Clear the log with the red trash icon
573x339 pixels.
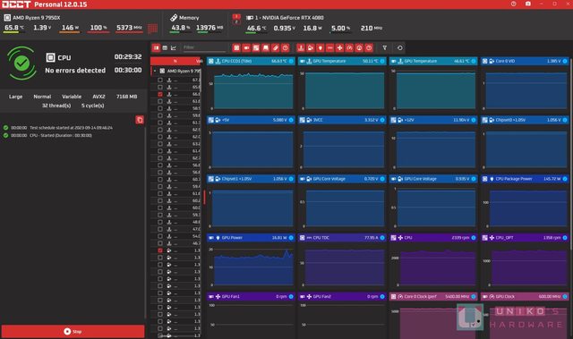tap(140, 120)
